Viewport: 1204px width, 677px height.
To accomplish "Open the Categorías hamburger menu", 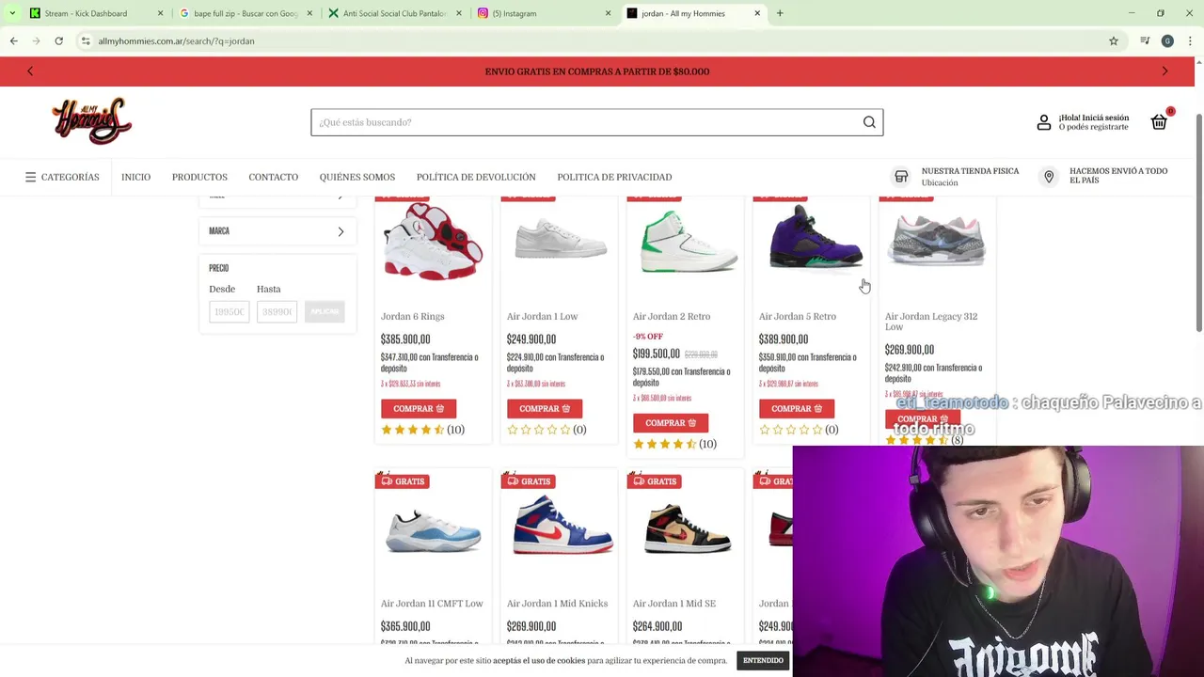I will [x=62, y=177].
